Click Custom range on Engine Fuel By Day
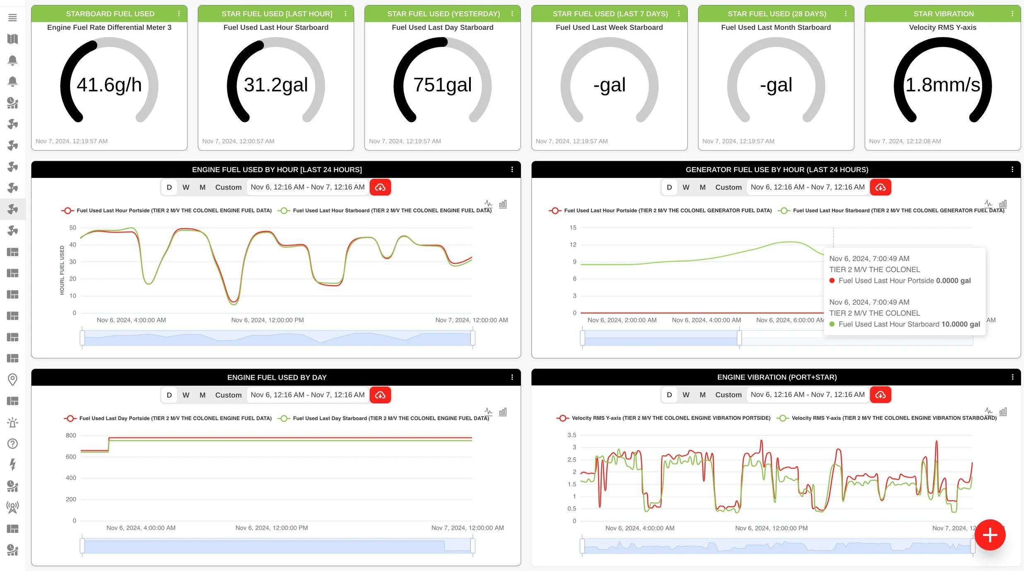The width and height of the screenshot is (1024, 571). tap(228, 395)
